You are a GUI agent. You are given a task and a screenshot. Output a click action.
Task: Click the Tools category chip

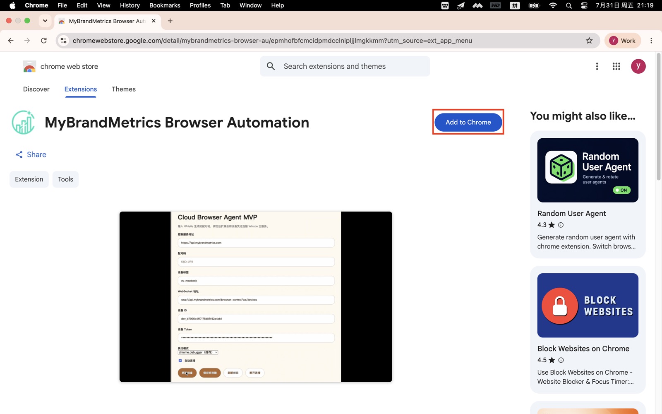[x=65, y=179]
